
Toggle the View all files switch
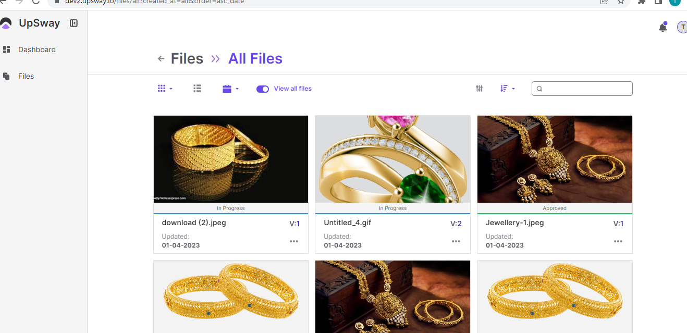[x=263, y=89]
